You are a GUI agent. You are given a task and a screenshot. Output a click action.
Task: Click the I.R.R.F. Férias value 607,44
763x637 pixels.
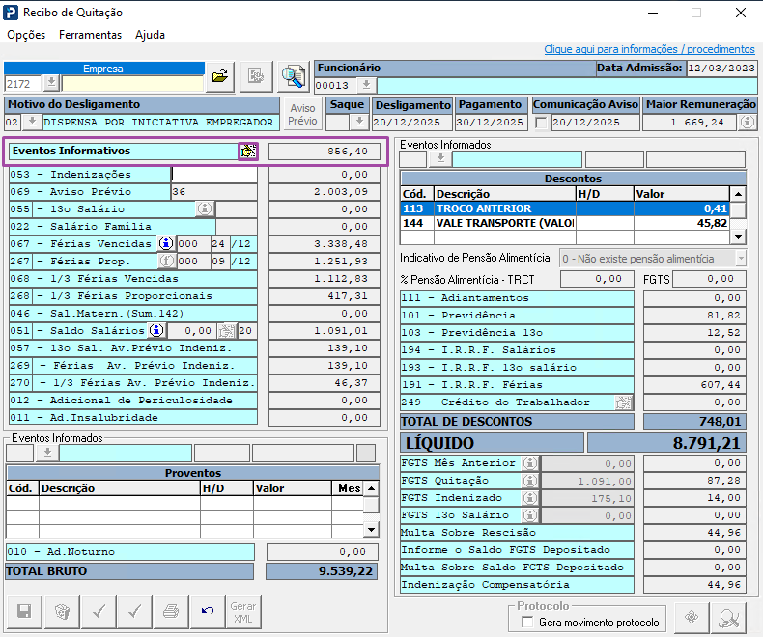point(694,385)
